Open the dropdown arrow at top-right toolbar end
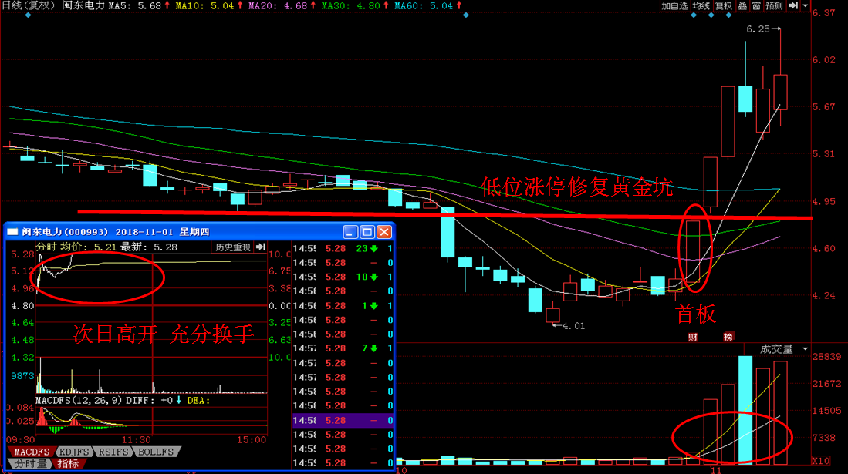Viewport: 848px width, 474px height. [806, 6]
